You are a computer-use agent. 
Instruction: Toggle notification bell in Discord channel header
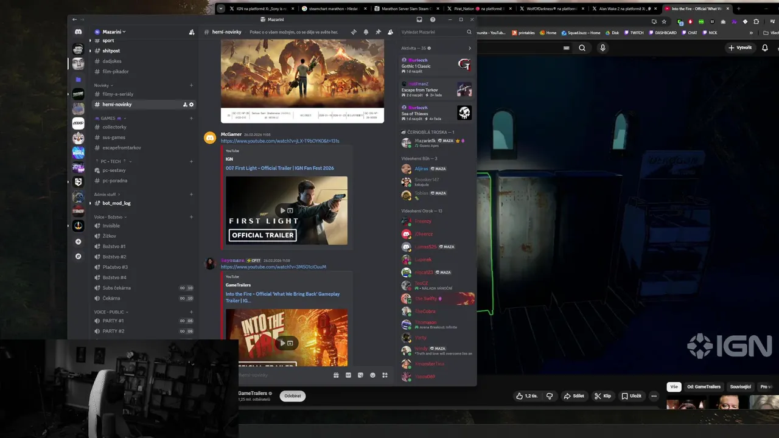click(366, 32)
